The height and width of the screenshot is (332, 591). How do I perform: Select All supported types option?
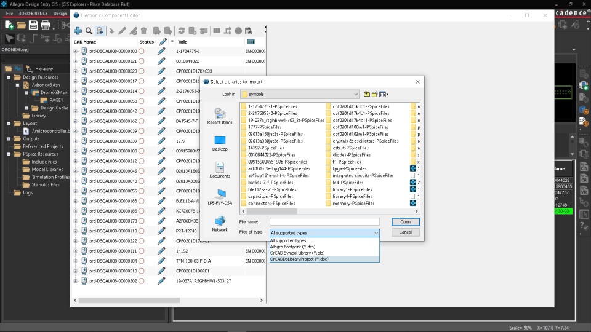pyautogui.click(x=324, y=240)
